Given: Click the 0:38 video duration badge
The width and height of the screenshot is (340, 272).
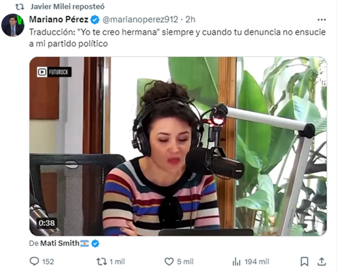Looking at the screenshot, I should tap(46, 223).
